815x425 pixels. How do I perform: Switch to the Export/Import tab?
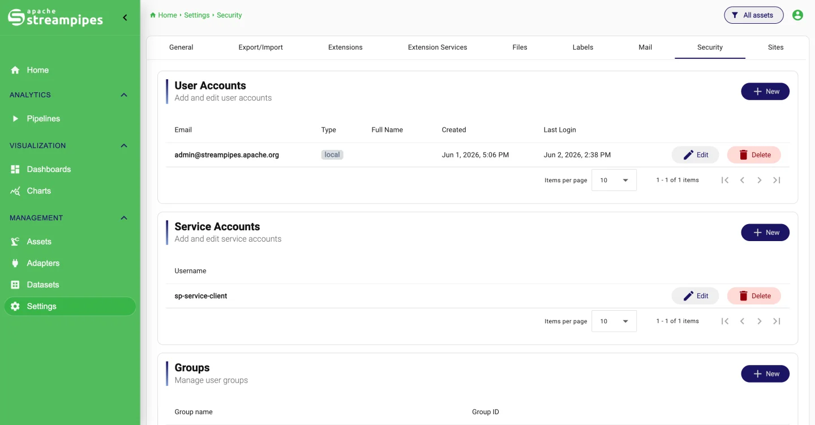click(260, 48)
